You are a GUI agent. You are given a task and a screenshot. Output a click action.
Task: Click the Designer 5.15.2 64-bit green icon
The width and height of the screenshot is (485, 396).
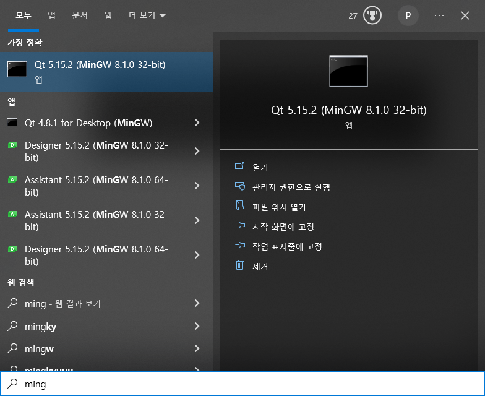12,249
